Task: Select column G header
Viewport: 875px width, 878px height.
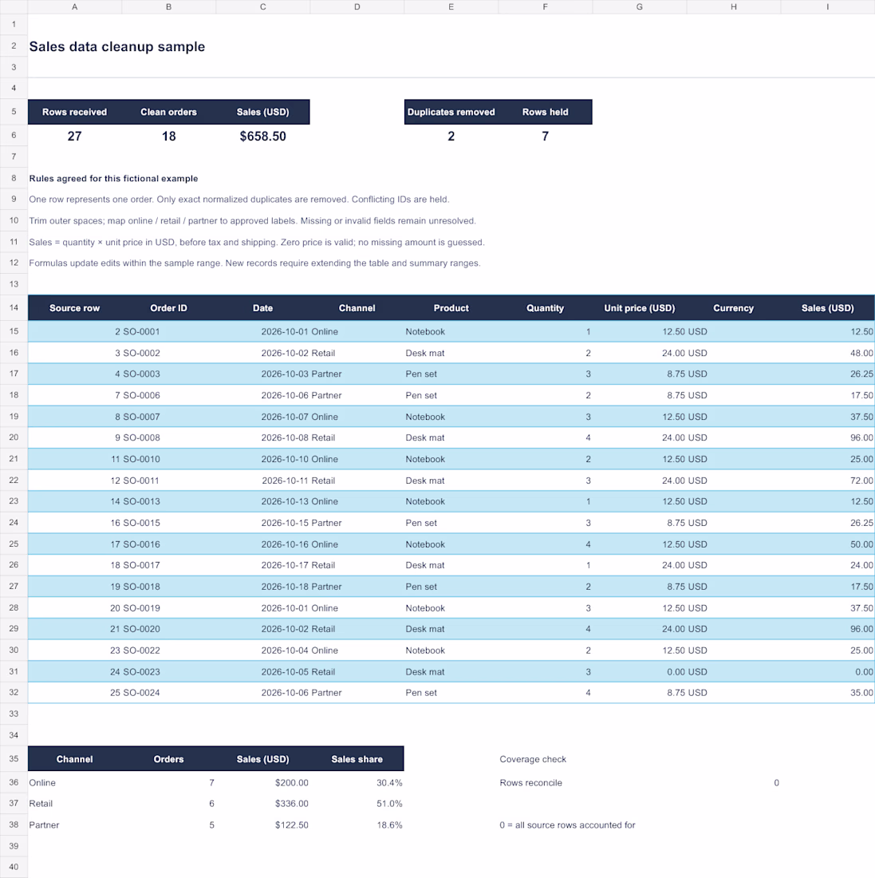Action: pyautogui.click(x=640, y=6)
